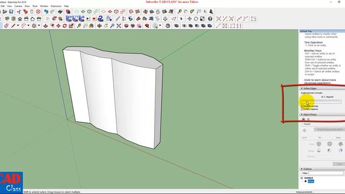345x194 pixels.
Task: Open the Window menu
Action: [x=44, y=6]
